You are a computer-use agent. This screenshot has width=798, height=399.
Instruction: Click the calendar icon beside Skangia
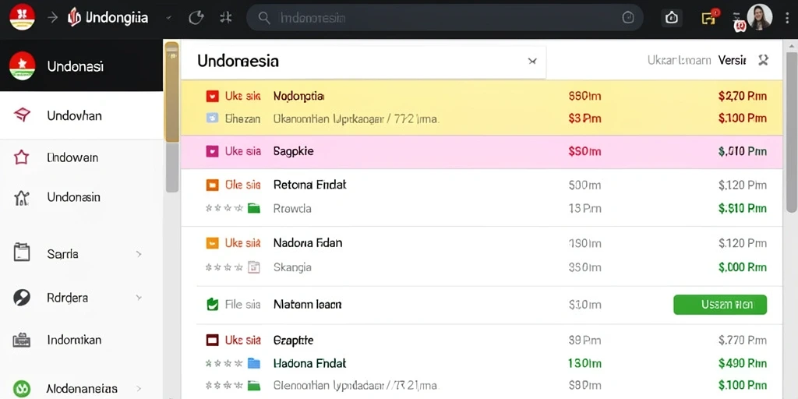tap(254, 267)
